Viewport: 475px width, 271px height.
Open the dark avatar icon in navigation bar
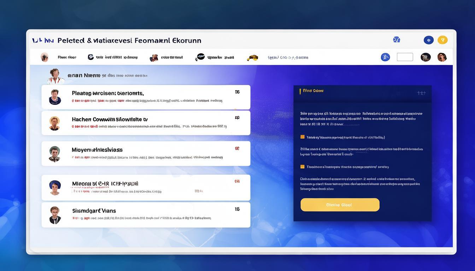426,57
